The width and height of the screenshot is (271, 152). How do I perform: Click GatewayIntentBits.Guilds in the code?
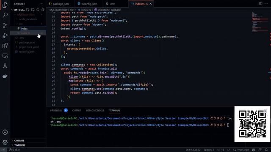click(x=86, y=49)
